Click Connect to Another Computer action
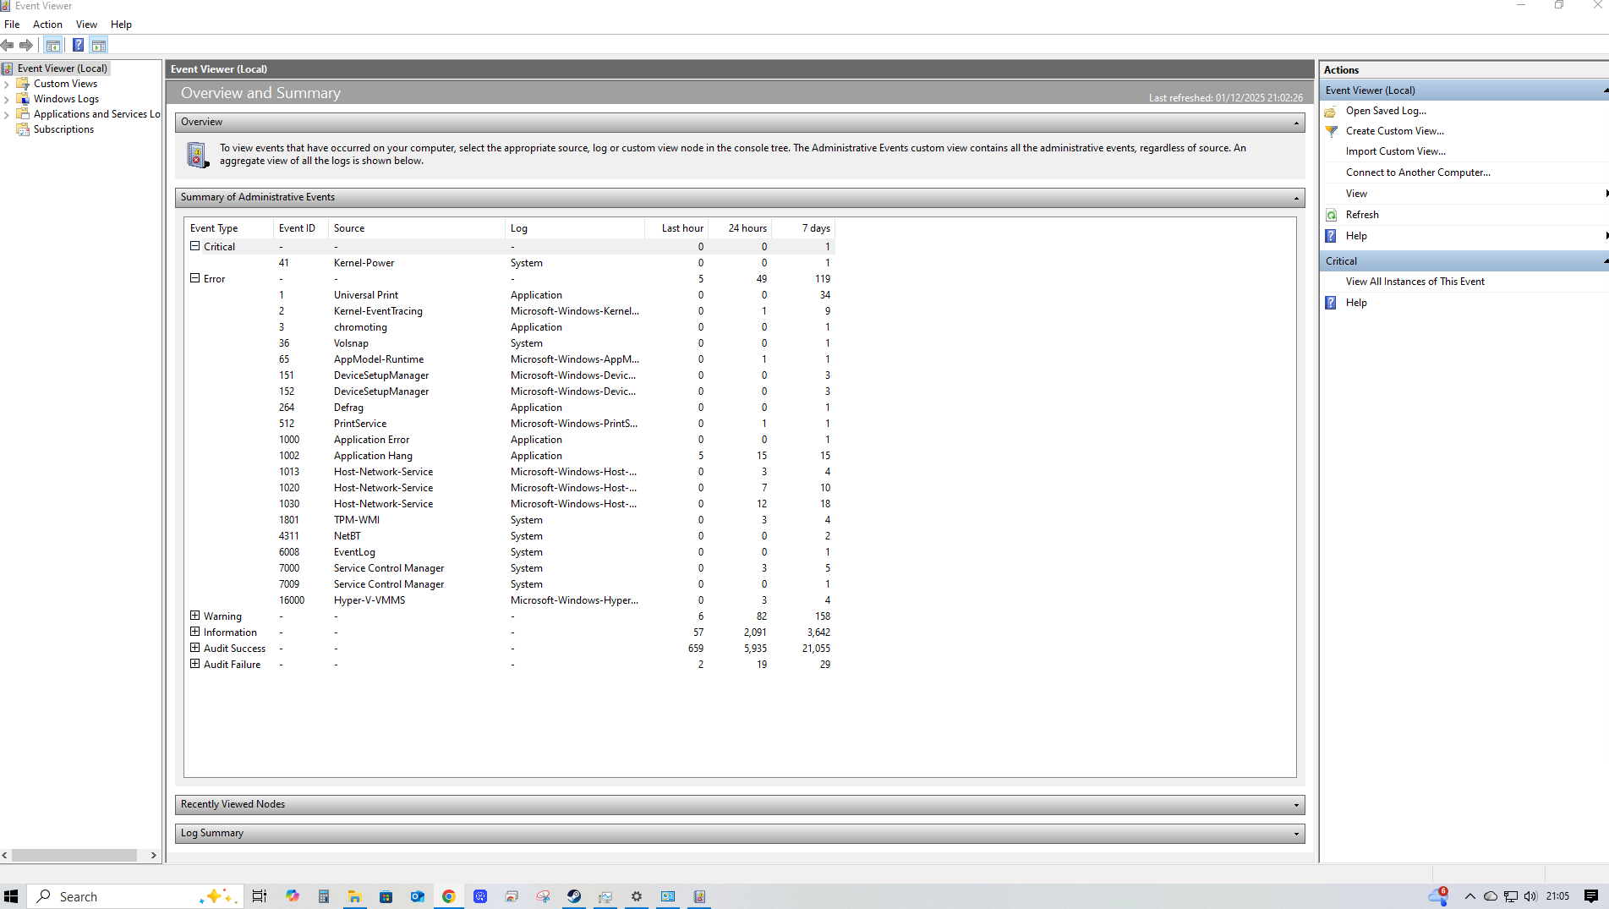 pyautogui.click(x=1418, y=172)
